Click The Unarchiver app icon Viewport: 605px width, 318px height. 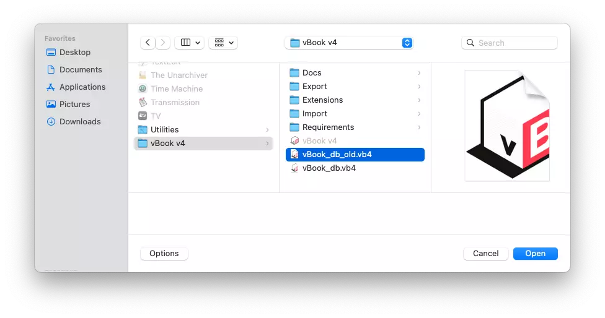[143, 75]
